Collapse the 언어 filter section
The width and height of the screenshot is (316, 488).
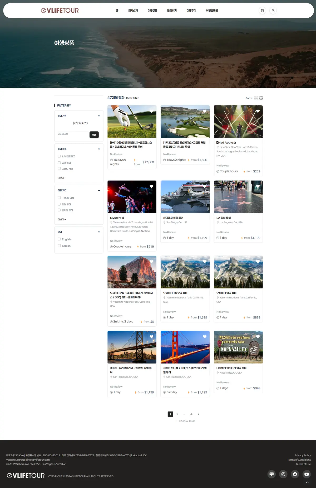tap(99, 232)
